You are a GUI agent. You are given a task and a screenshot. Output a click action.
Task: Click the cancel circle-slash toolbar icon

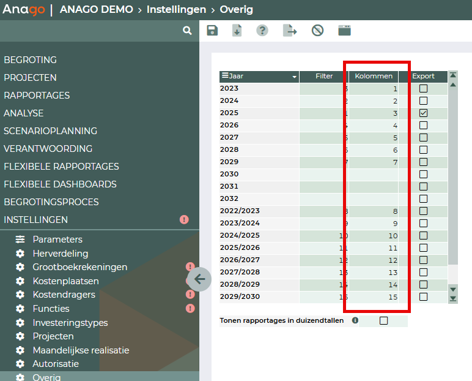tap(317, 31)
